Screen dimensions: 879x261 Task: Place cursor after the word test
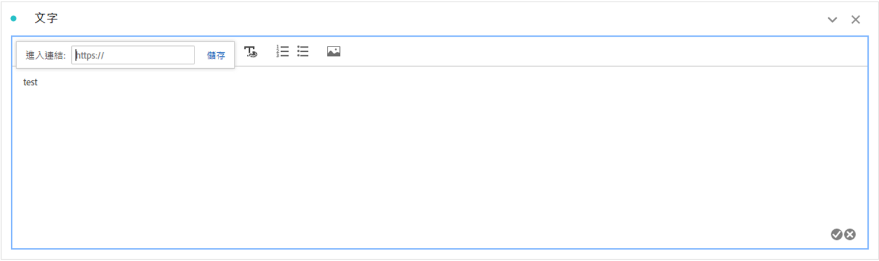(39, 82)
